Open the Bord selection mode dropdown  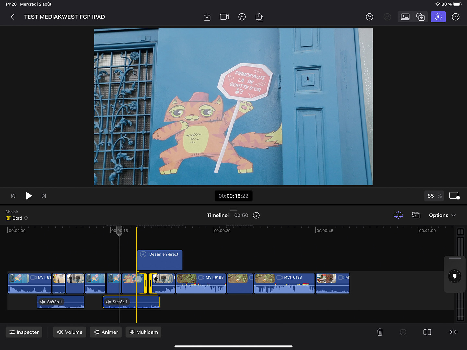click(x=17, y=218)
